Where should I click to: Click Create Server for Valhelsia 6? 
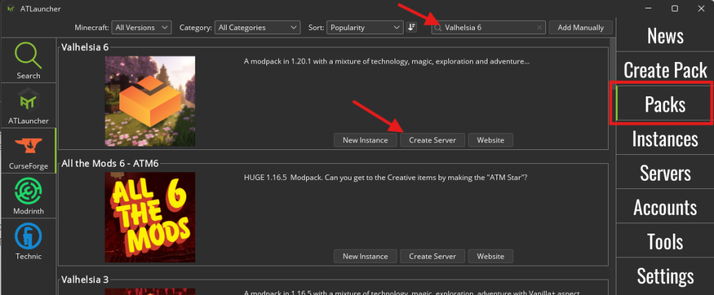(x=432, y=140)
